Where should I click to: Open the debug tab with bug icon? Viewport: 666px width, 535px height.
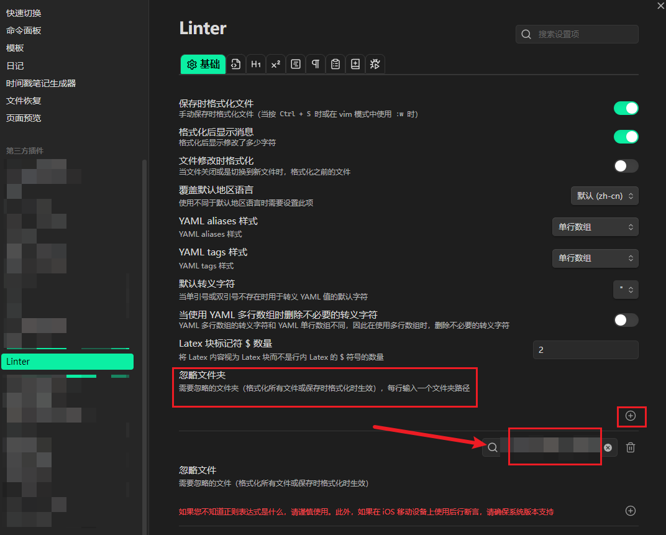tap(375, 64)
